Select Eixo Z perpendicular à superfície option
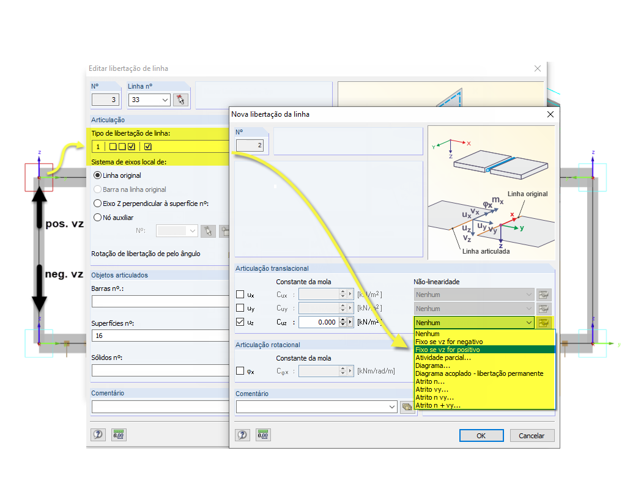Screen dimensions: 630x481 point(97,204)
